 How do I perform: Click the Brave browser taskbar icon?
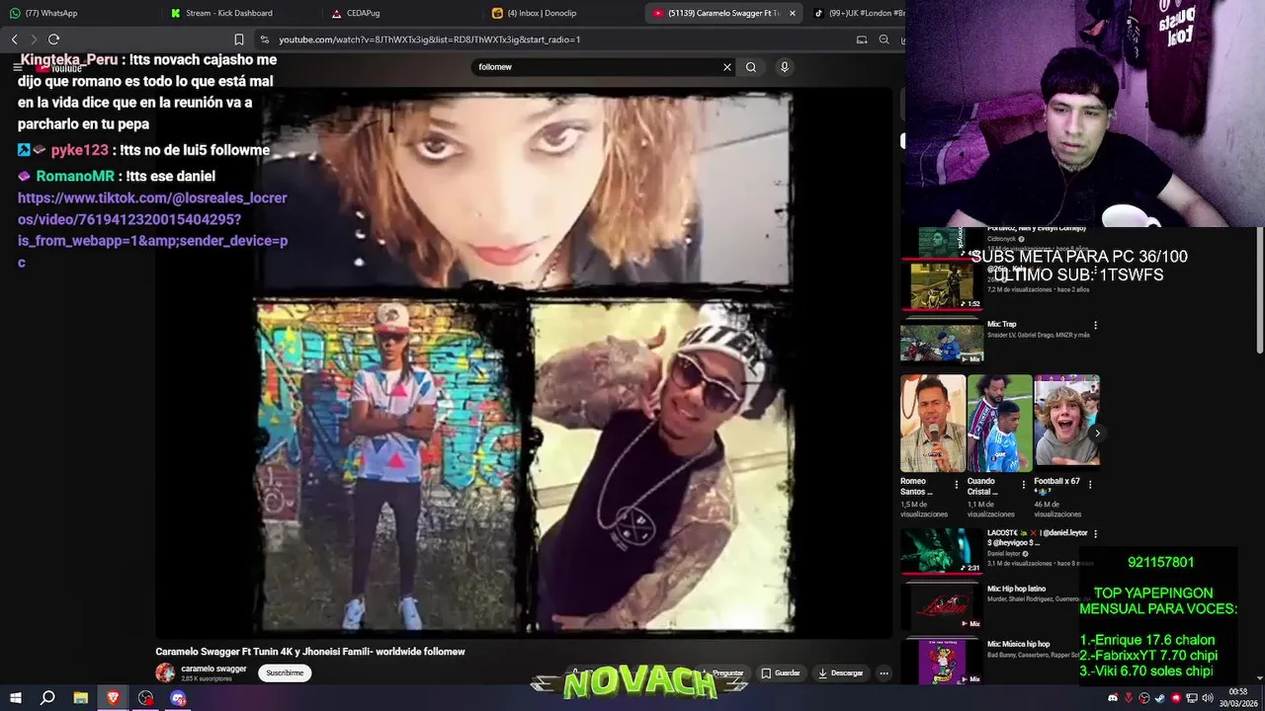[113, 698]
